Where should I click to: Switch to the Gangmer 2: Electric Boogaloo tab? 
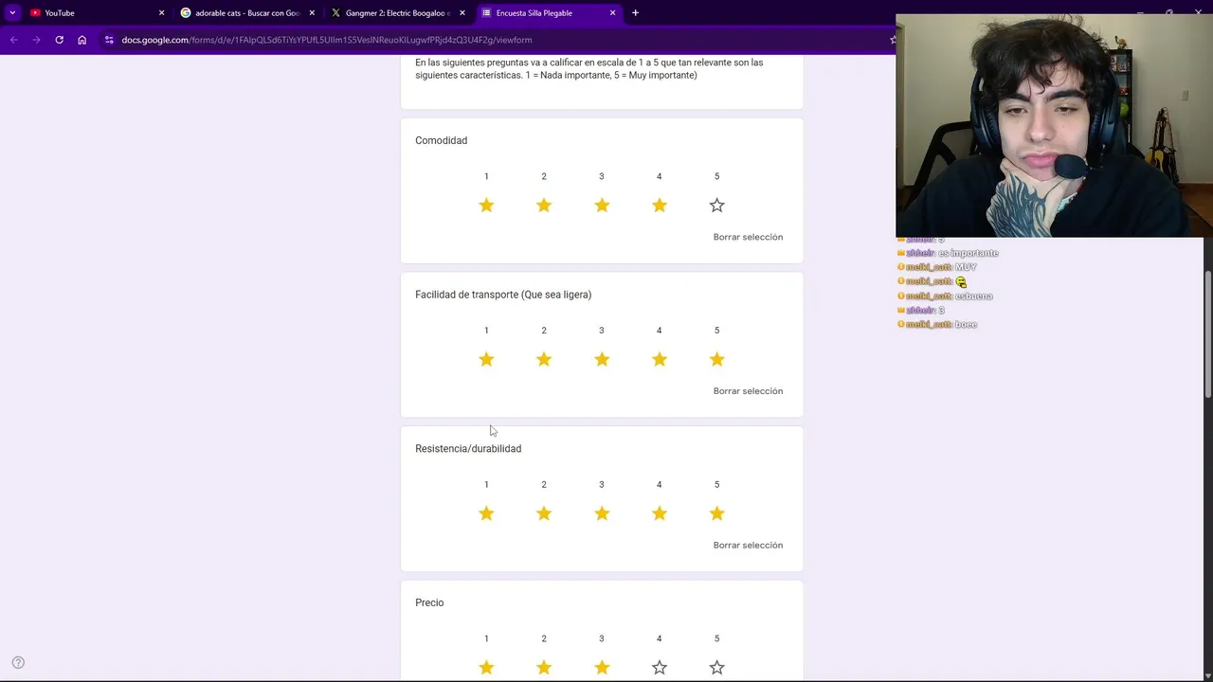click(x=397, y=13)
